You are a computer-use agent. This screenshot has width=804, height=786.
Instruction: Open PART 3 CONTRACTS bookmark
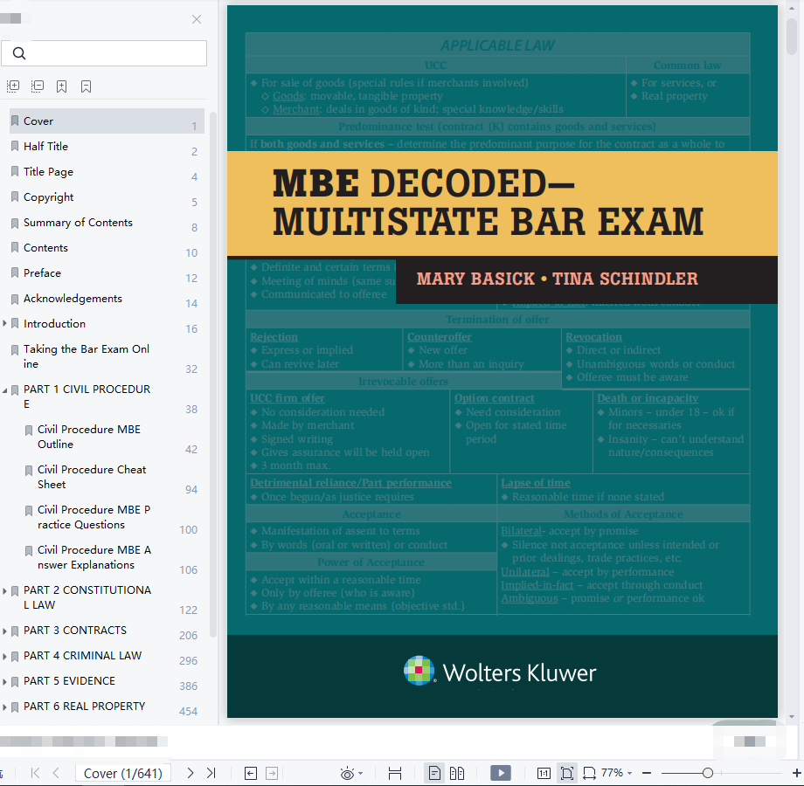tap(75, 631)
